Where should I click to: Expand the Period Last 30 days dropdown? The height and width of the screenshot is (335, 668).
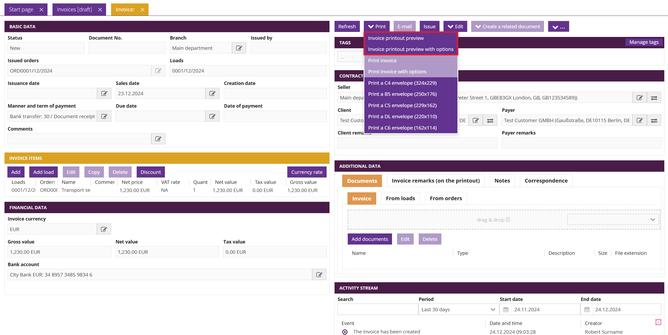tap(459, 309)
